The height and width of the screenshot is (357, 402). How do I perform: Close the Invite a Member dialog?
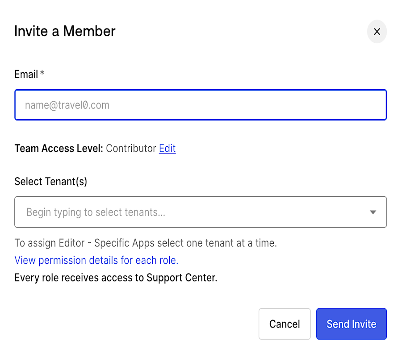pos(377,32)
